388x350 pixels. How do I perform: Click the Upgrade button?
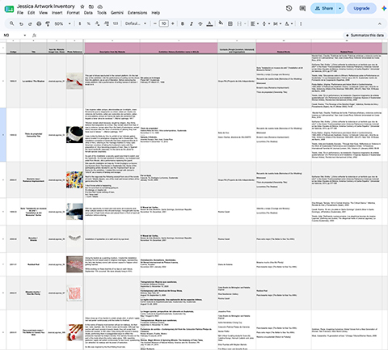pyautogui.click(x=361, y=8)
